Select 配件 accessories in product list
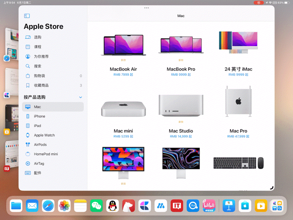The image size is (293, 220). 53,173
